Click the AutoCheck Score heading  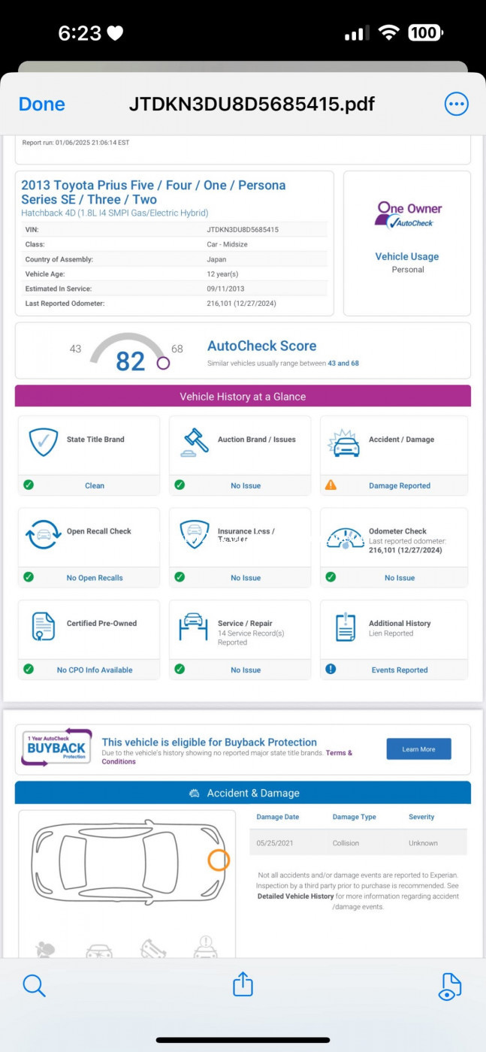[261, 346]
